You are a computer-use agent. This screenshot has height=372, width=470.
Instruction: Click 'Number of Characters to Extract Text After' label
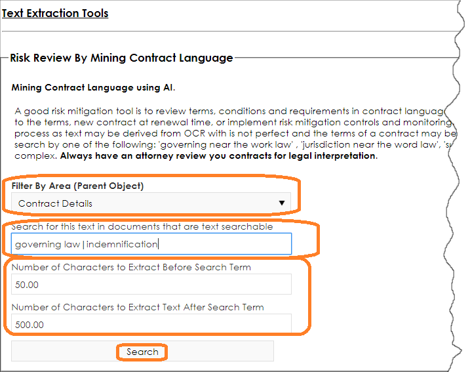138,307
